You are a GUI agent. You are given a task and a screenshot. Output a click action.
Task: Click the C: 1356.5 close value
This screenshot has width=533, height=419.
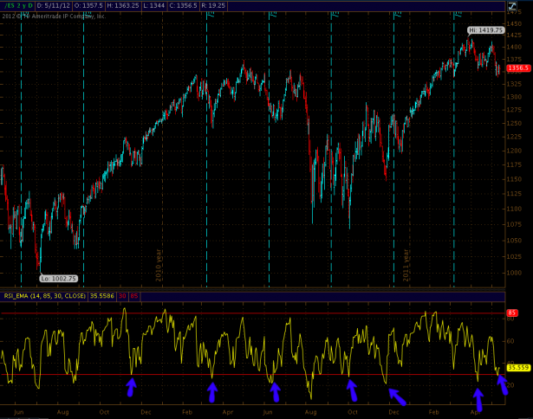point(183,6)
